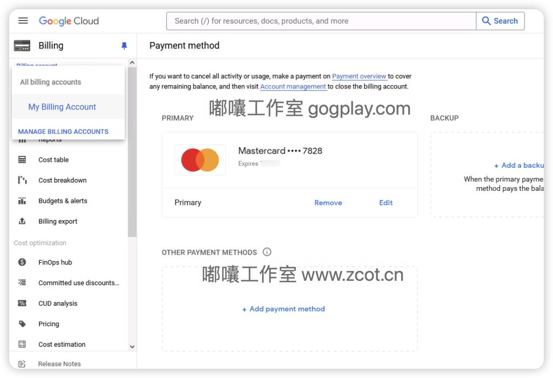This screenshot has height=378, width=553.
Task: Click the FinOps hub dollar icon
Action: point(22,262)
